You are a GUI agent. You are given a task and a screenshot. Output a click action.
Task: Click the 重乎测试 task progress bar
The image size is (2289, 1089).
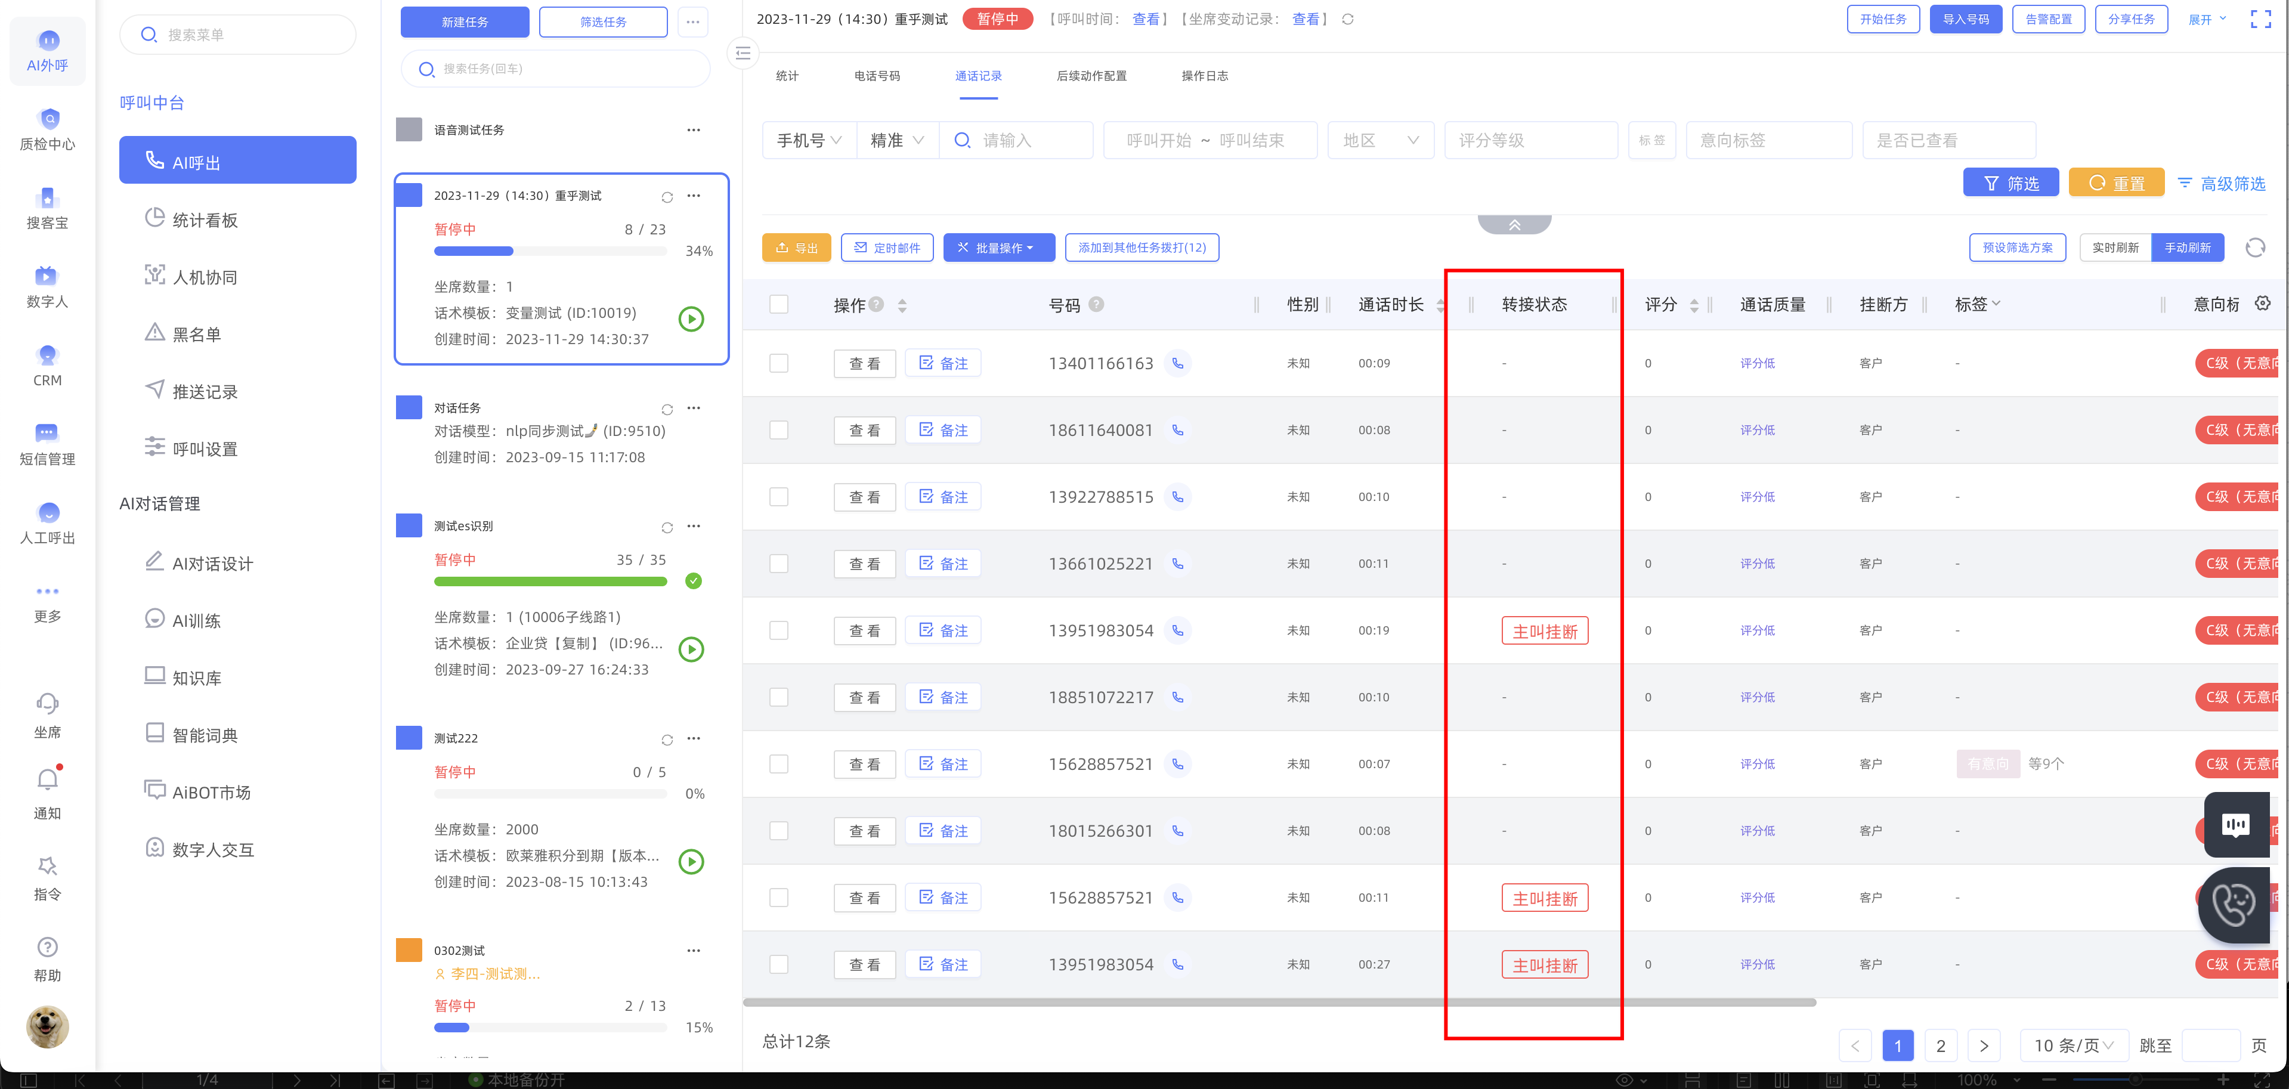550,251
